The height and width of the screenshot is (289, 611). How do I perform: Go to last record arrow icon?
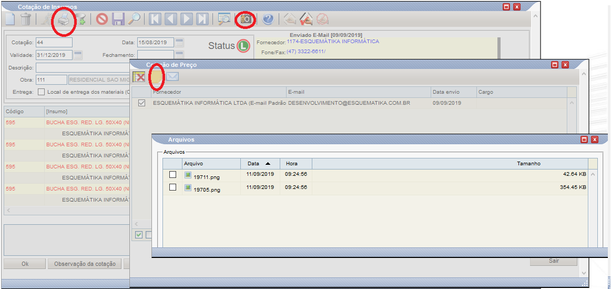(202, 19)
